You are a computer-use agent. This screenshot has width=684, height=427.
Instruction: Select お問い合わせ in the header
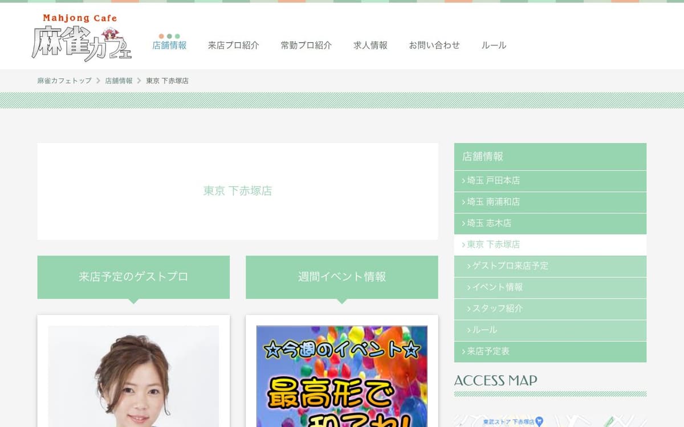coord(434,45)
